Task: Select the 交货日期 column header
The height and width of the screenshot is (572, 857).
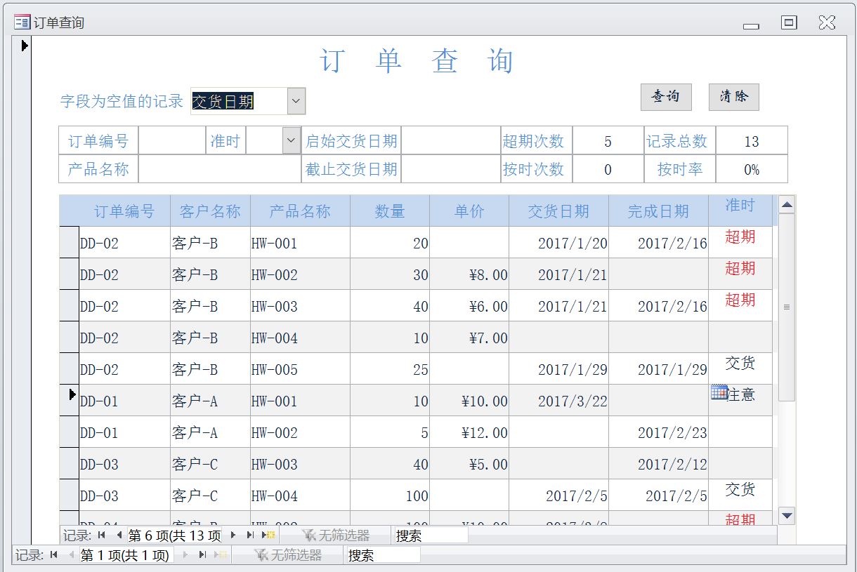Action: pos(558,211)
